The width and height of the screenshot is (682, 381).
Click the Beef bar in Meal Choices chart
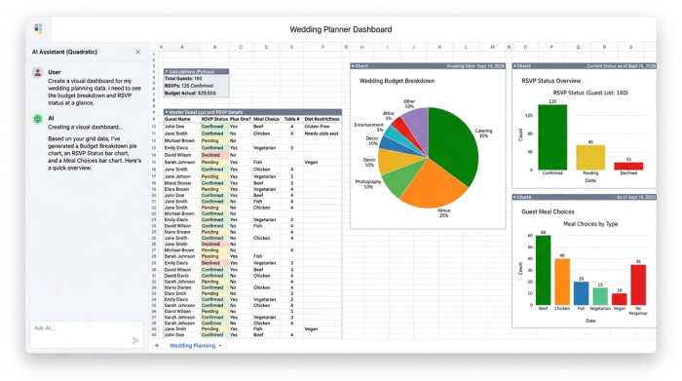tap(543, 270)
